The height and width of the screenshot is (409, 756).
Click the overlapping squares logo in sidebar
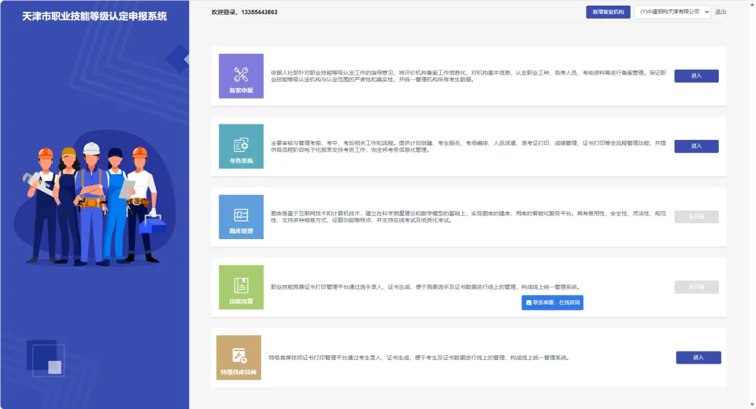point(45,358)
